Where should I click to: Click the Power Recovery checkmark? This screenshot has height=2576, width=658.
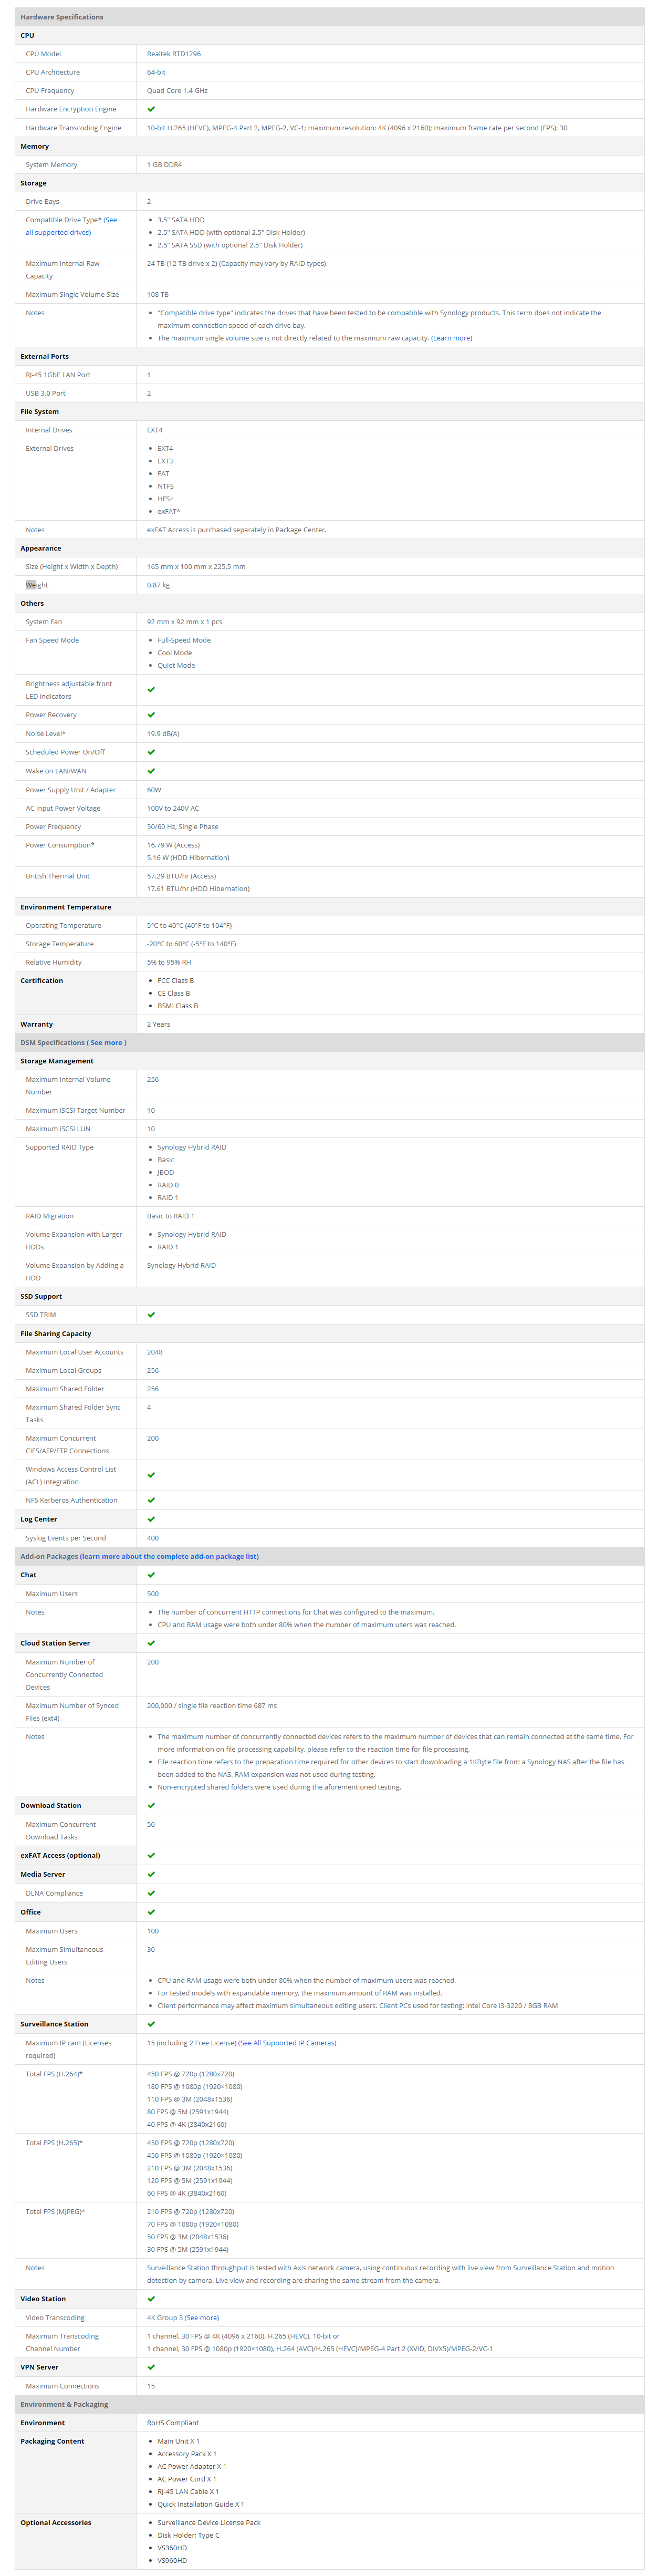pos(151,715)
